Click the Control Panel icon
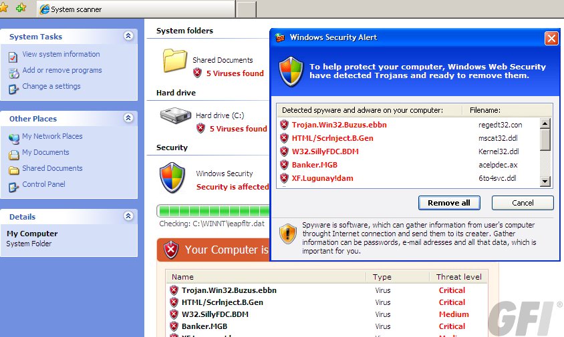The height and width of the screenshot is (337, 564). point(13,187)
